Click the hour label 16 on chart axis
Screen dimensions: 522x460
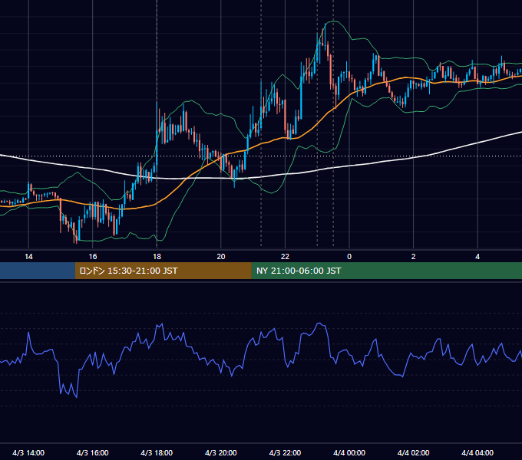pos(93,257)
